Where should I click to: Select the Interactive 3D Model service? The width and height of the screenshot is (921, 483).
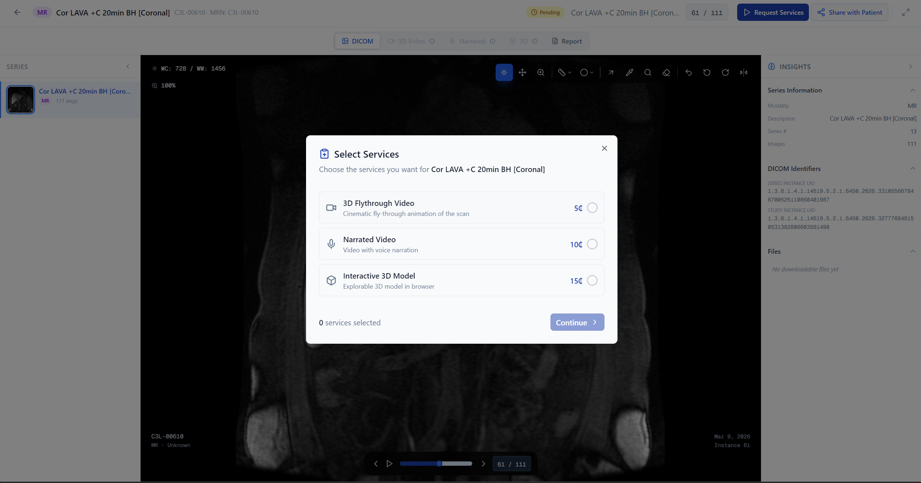(x=592, y=280)
